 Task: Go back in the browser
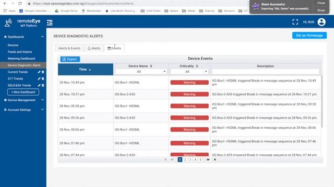5,4
